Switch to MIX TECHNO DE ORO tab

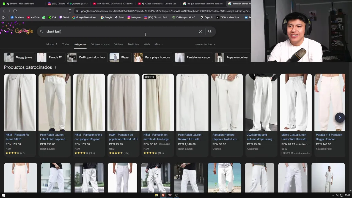click(x=112, y=4)
